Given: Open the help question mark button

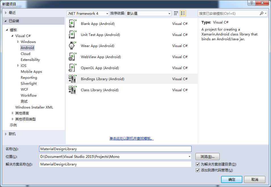Looking at the screenshot, I should tap(251, 3).
